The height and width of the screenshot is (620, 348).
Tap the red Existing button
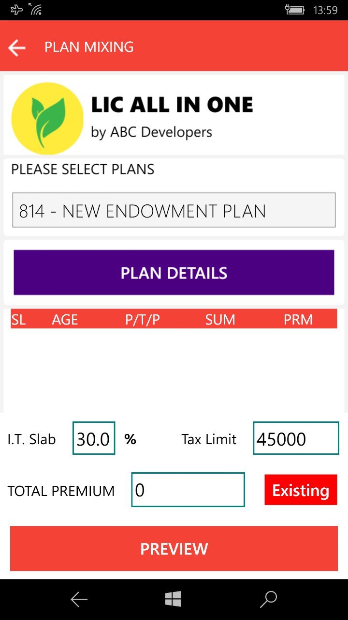[301, 490]
